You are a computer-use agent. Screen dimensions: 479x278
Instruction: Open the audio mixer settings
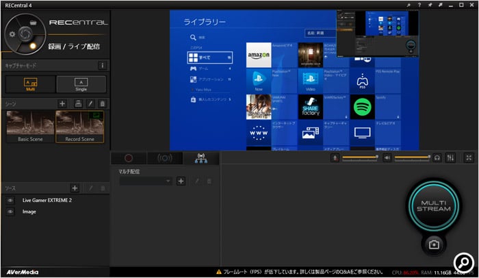click(450, 157)
